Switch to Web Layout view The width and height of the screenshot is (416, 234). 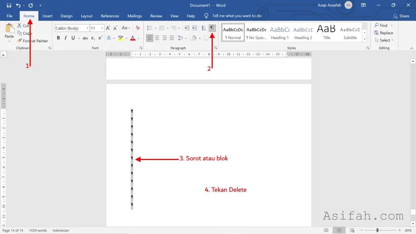(x=352, y=230)
